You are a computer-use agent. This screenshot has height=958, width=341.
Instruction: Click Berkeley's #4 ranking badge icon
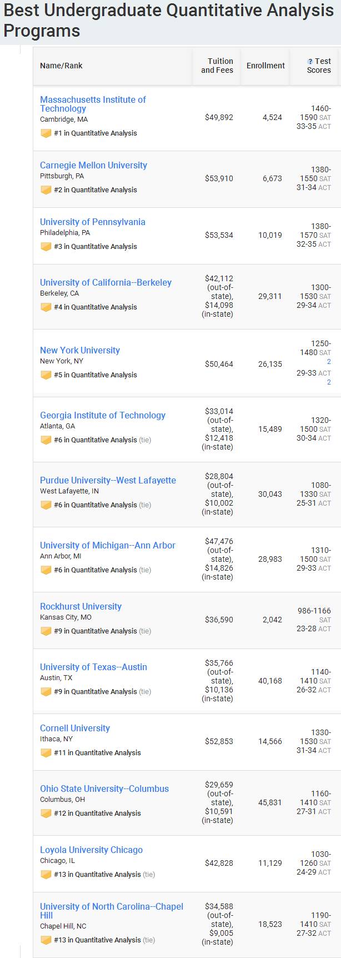(46, 307)
